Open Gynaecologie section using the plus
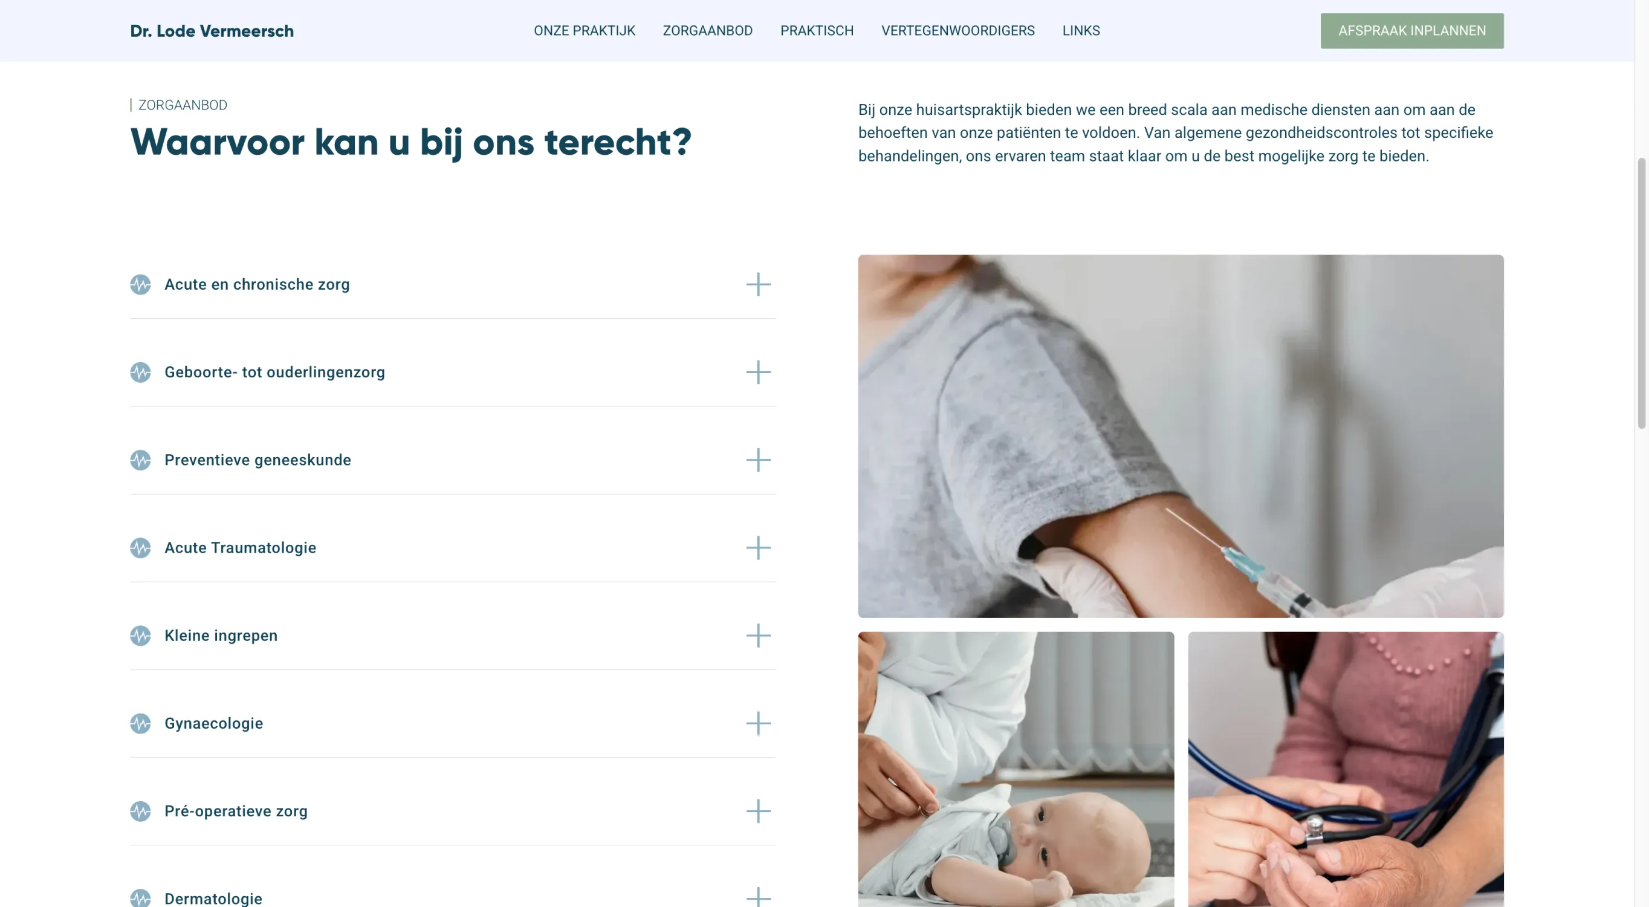The width and height of the screenshot is (1649, 907). pos(758,723)
